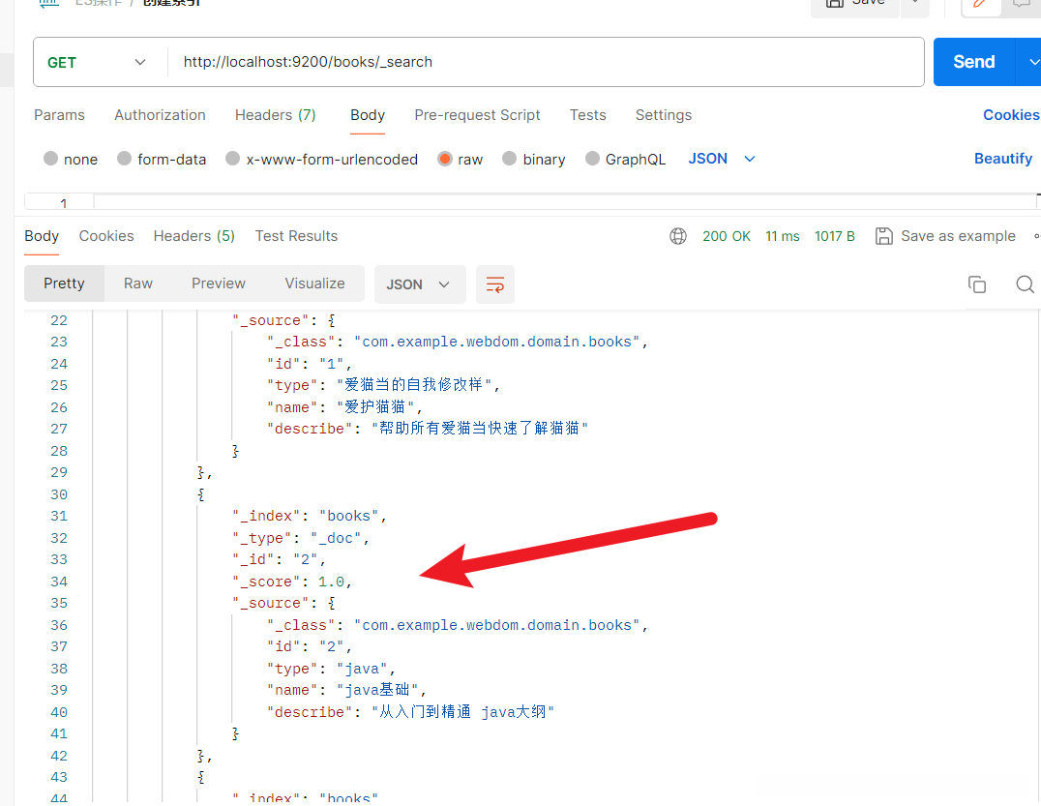Select the none body type
The width and height of the screenshot is (1041, 806).
50,159
